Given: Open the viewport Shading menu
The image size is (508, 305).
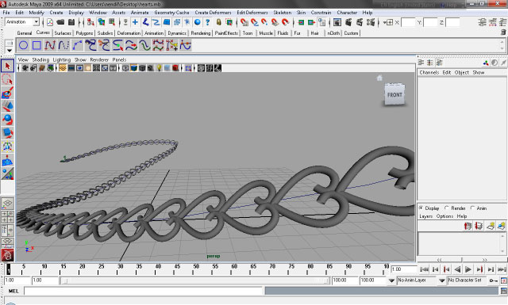Looking at the screenshot, I should pyautogui.click(x=40, y=60).
